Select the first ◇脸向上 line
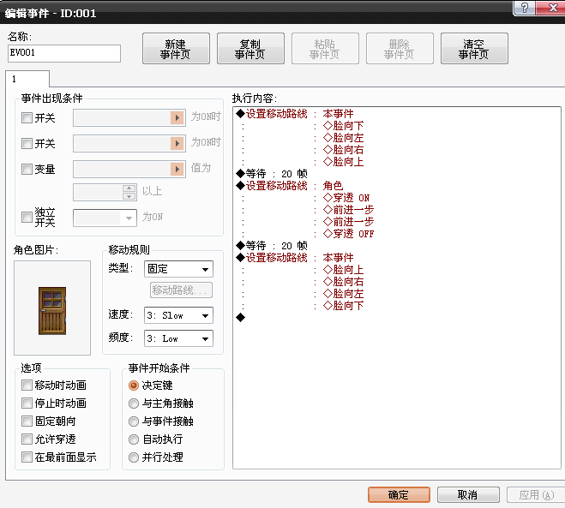565x508 pixels. click(343, 162)
